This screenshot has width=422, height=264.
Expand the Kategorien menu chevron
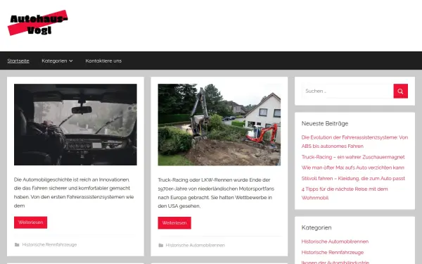click(71, 61)
